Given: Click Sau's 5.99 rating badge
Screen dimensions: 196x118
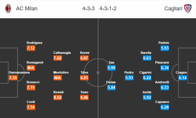Looking at the screenshot, I should pyautogui.click(x=111, y=68).
